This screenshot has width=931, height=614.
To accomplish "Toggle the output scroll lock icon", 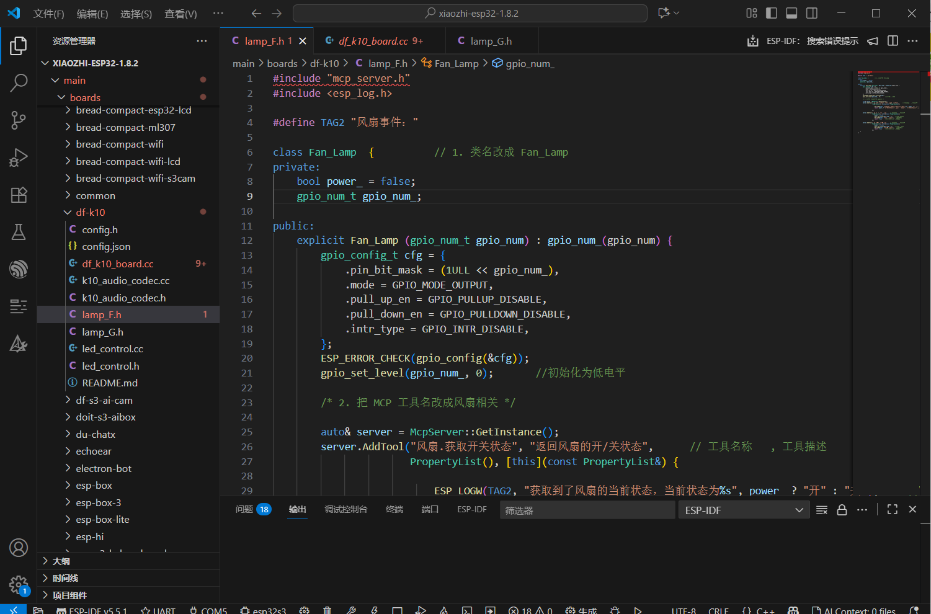I will coord(842,510).
